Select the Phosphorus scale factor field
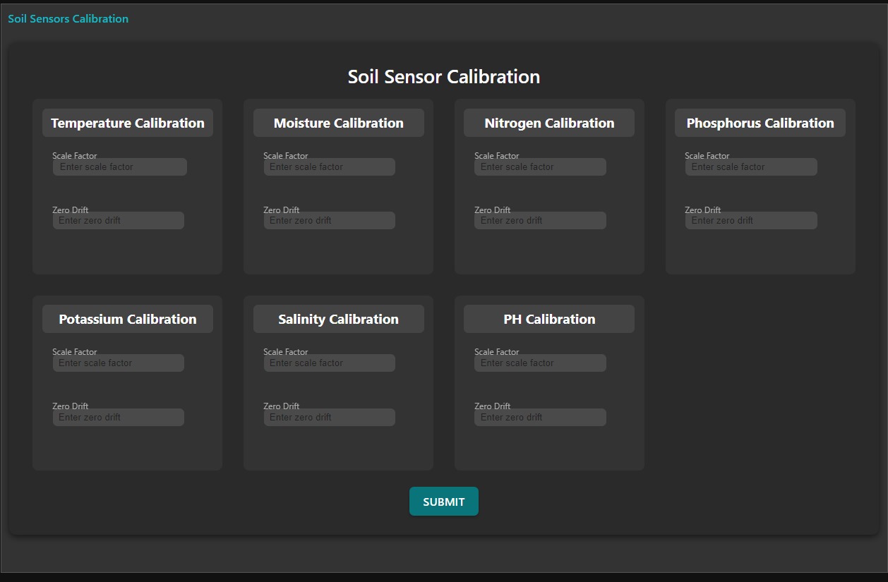The image size is (888, 582). [750, 166]
